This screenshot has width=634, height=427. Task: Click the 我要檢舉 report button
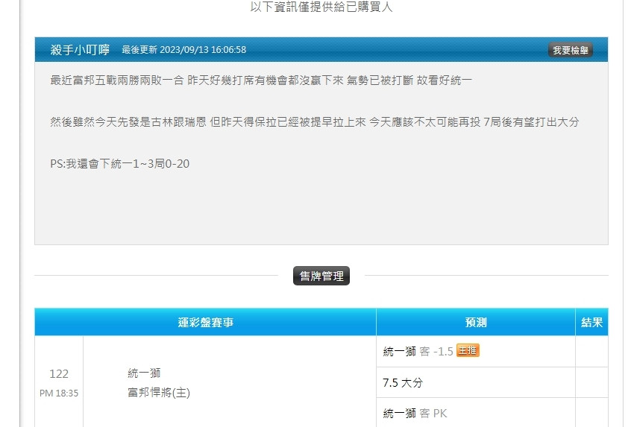[x=570, y=50]
